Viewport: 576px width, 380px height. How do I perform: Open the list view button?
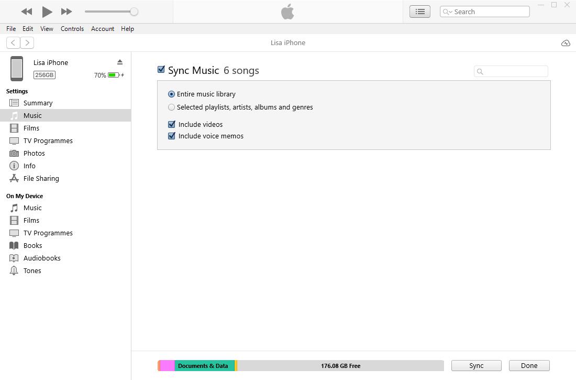pos(420,12)
